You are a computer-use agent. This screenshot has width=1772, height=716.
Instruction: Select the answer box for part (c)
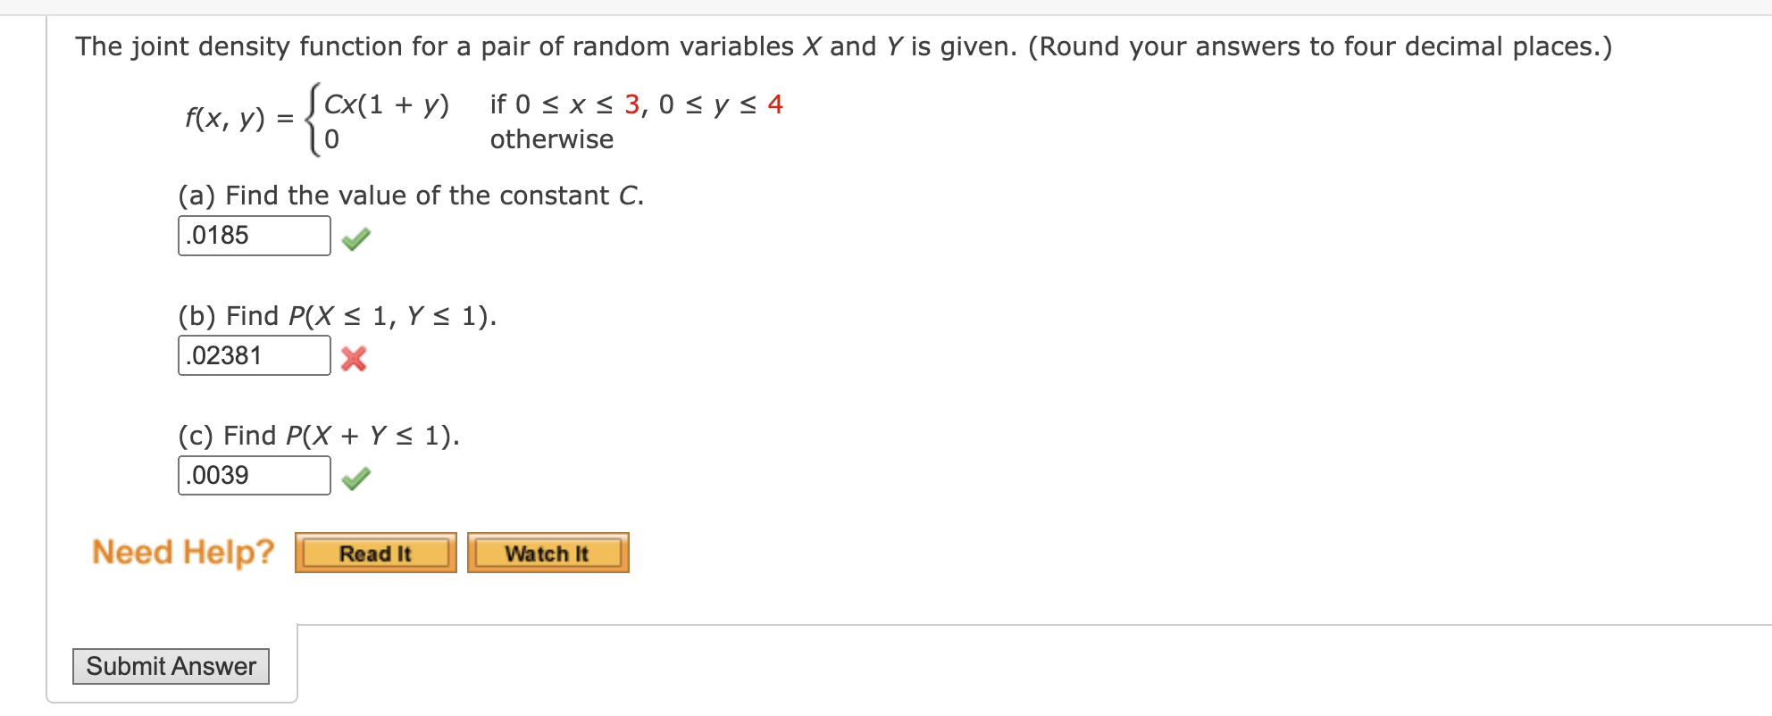pyautogui.click(x=254, y=475)
